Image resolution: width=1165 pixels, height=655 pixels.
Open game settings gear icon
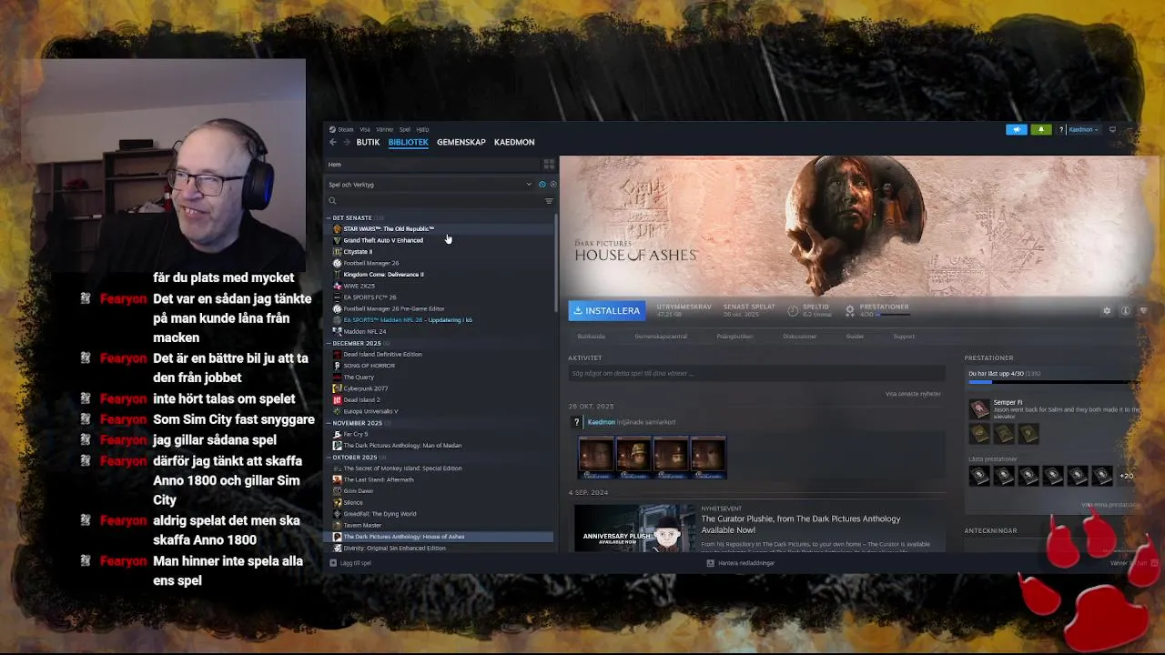coord(1107,311)
